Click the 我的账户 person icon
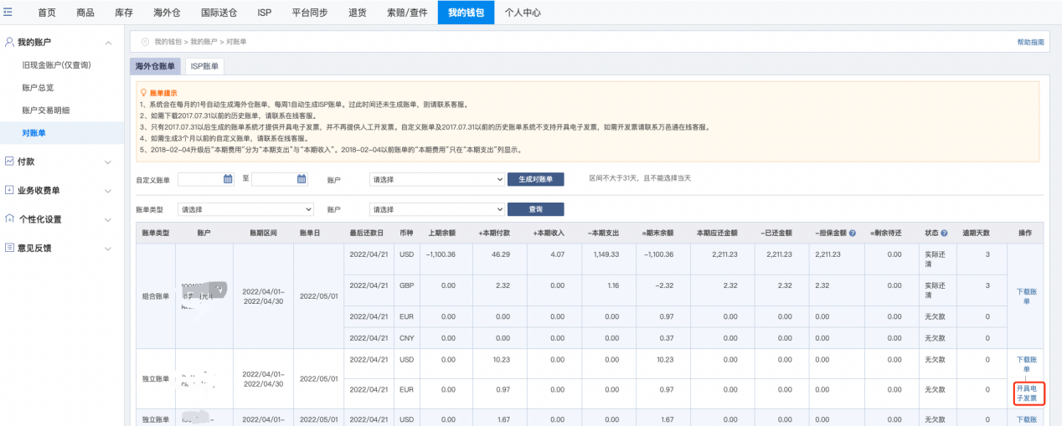The height and width of the screenshot is (426, 1062). (x=8, y=42)
